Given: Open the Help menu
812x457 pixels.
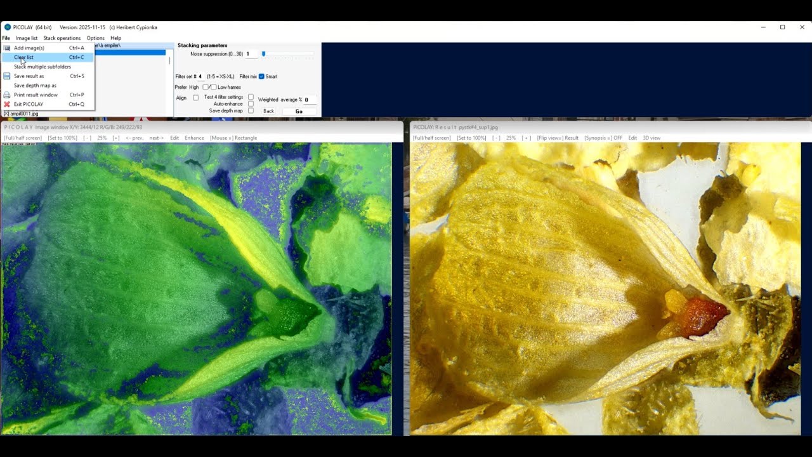Looking at the screenshot, I should click(115, 38).
